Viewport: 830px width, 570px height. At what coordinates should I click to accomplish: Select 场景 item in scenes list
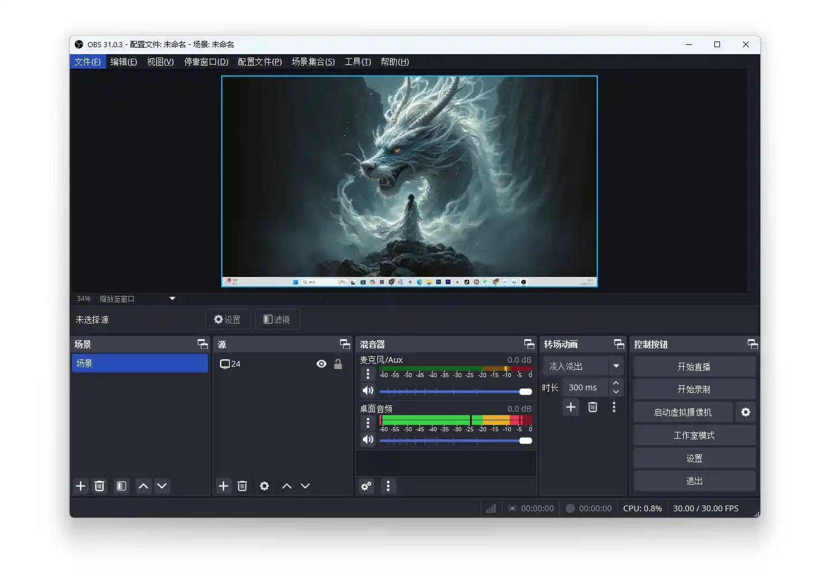point(140,363)
